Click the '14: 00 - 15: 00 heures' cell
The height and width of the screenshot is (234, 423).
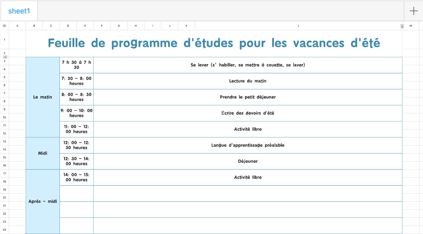77,177
